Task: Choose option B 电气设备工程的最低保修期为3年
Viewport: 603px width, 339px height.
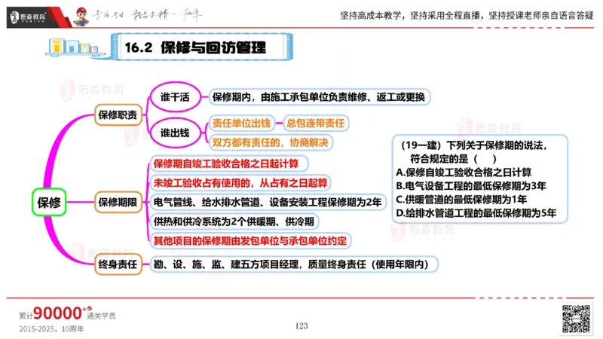Action: pyautogui.click(x=472, y=186)
